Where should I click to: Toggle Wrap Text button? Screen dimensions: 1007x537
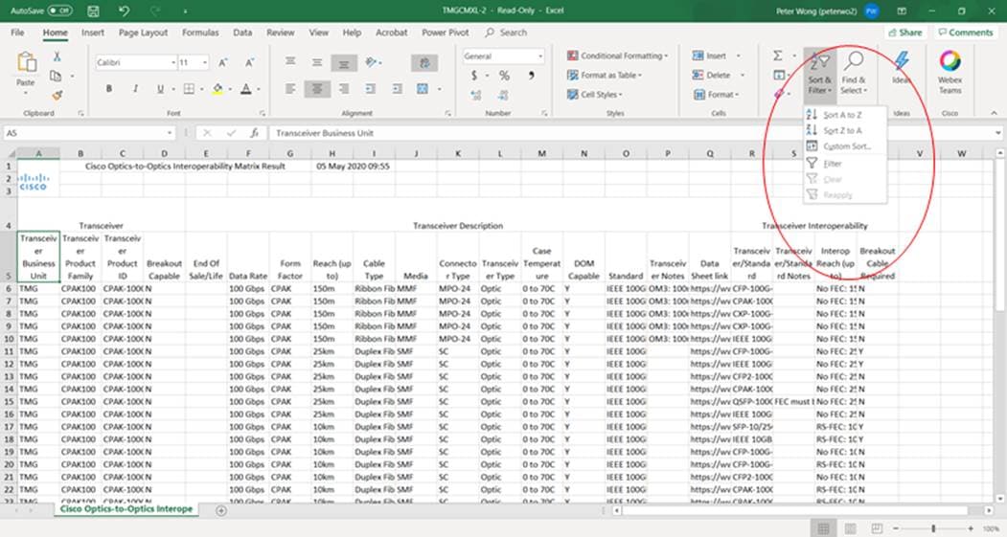coord(424,62)
